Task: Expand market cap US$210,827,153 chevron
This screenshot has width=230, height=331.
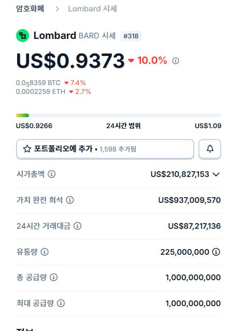Action: 217,174
